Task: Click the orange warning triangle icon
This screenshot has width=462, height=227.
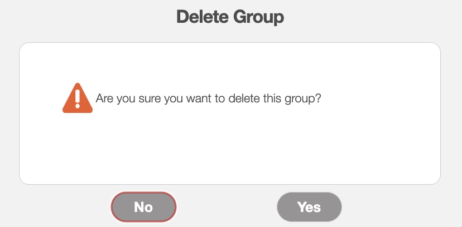Action: tap(78, 99)
